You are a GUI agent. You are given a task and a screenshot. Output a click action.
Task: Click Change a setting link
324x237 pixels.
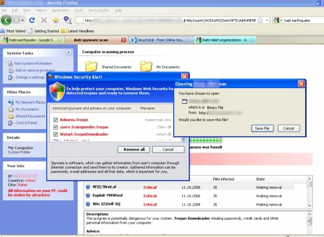coord(30,78)
